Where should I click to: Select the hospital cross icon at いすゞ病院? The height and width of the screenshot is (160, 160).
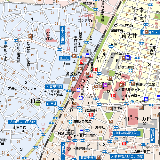coord(130,71)
